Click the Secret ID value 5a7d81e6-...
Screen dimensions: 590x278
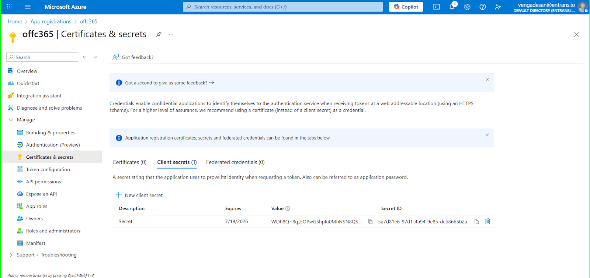424,222
